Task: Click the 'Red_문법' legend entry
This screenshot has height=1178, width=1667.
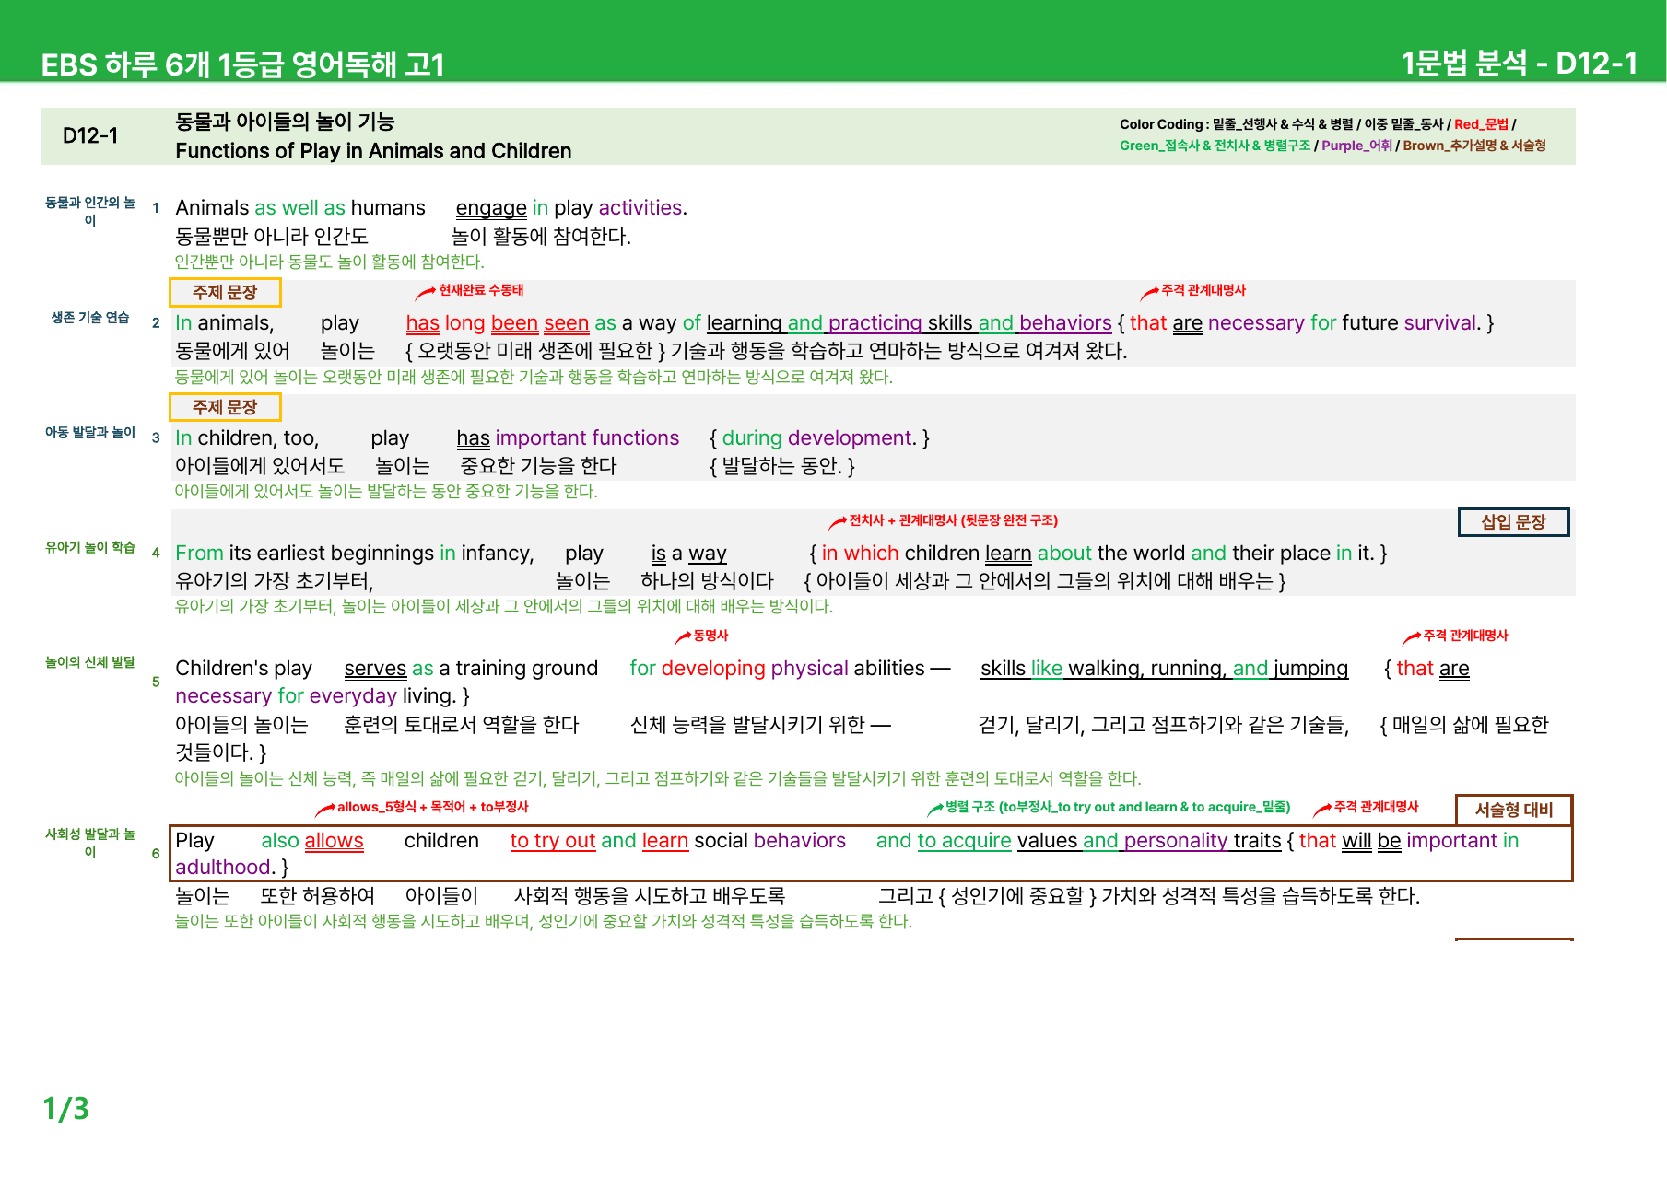Action: click(x=1481, y=124)
